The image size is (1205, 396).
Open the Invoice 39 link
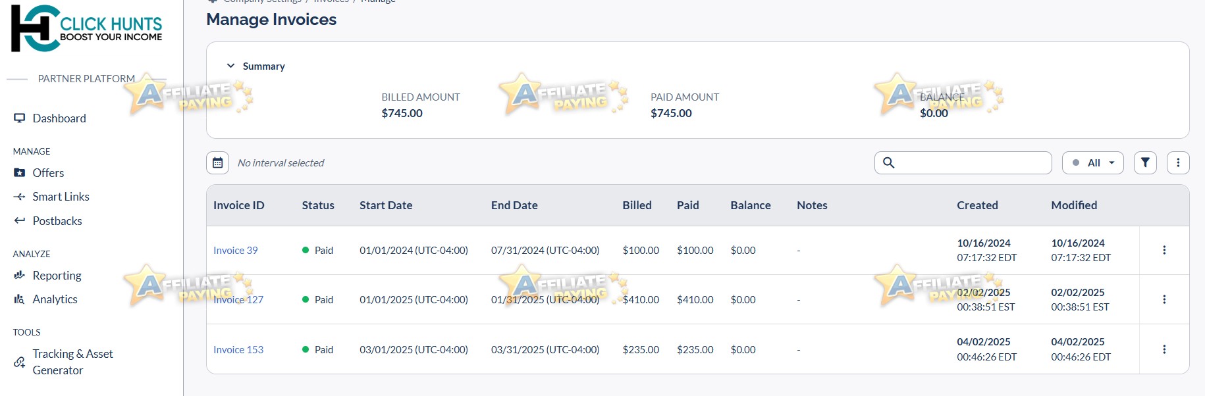tap(235, 250)
